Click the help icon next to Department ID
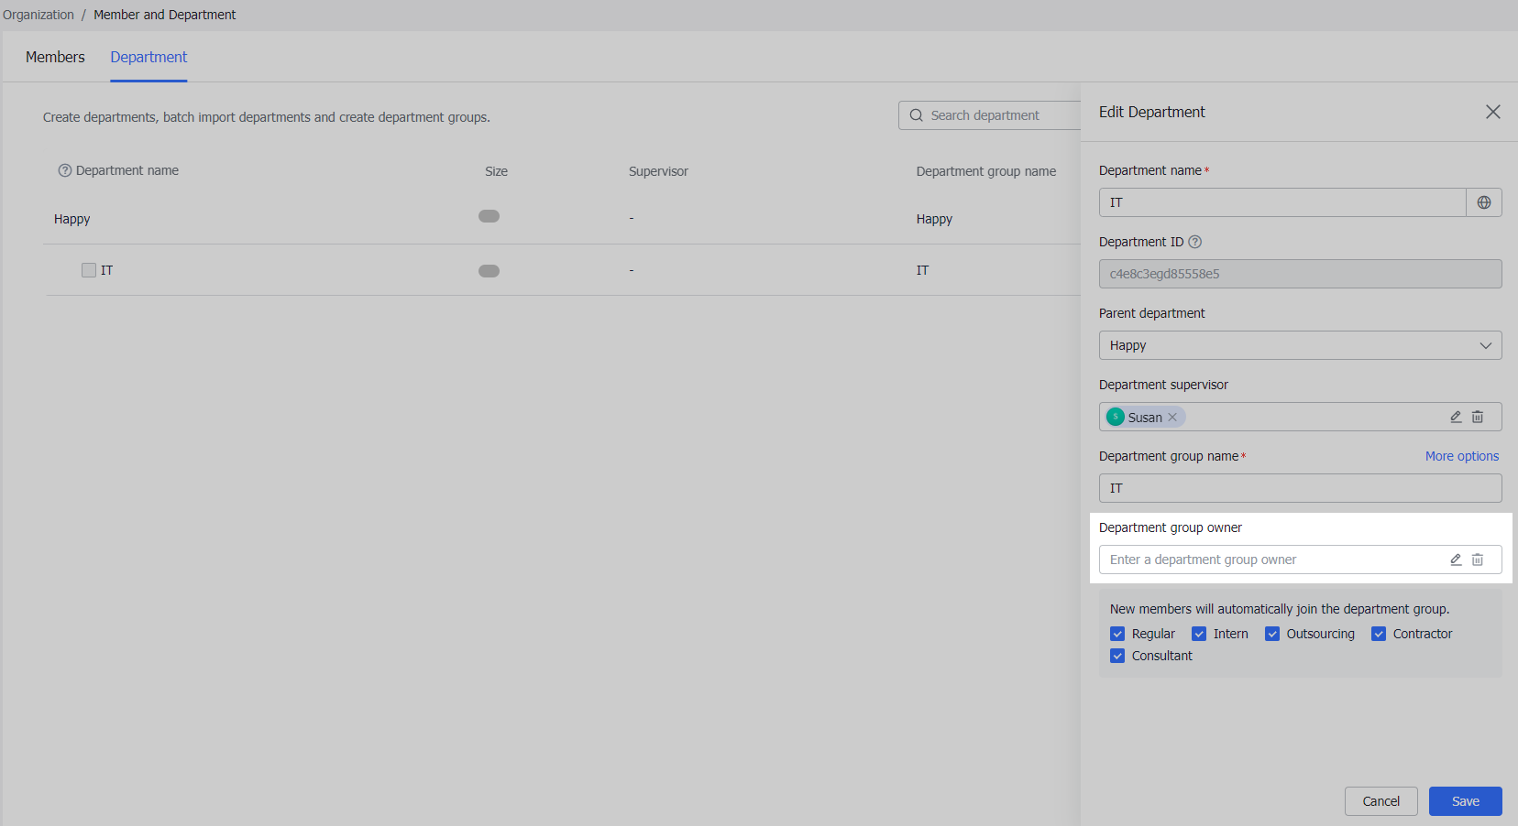The width and height of the screenshot is (1518, 826). (x=1195, y=242)
